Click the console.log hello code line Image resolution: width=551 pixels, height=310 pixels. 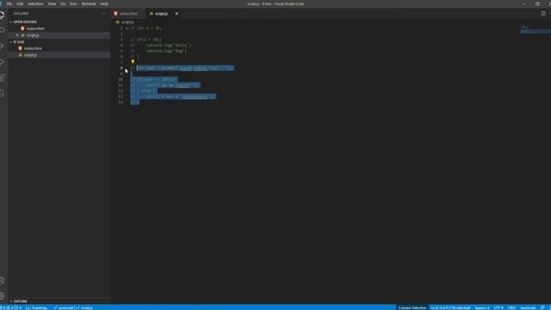[161, 45]
